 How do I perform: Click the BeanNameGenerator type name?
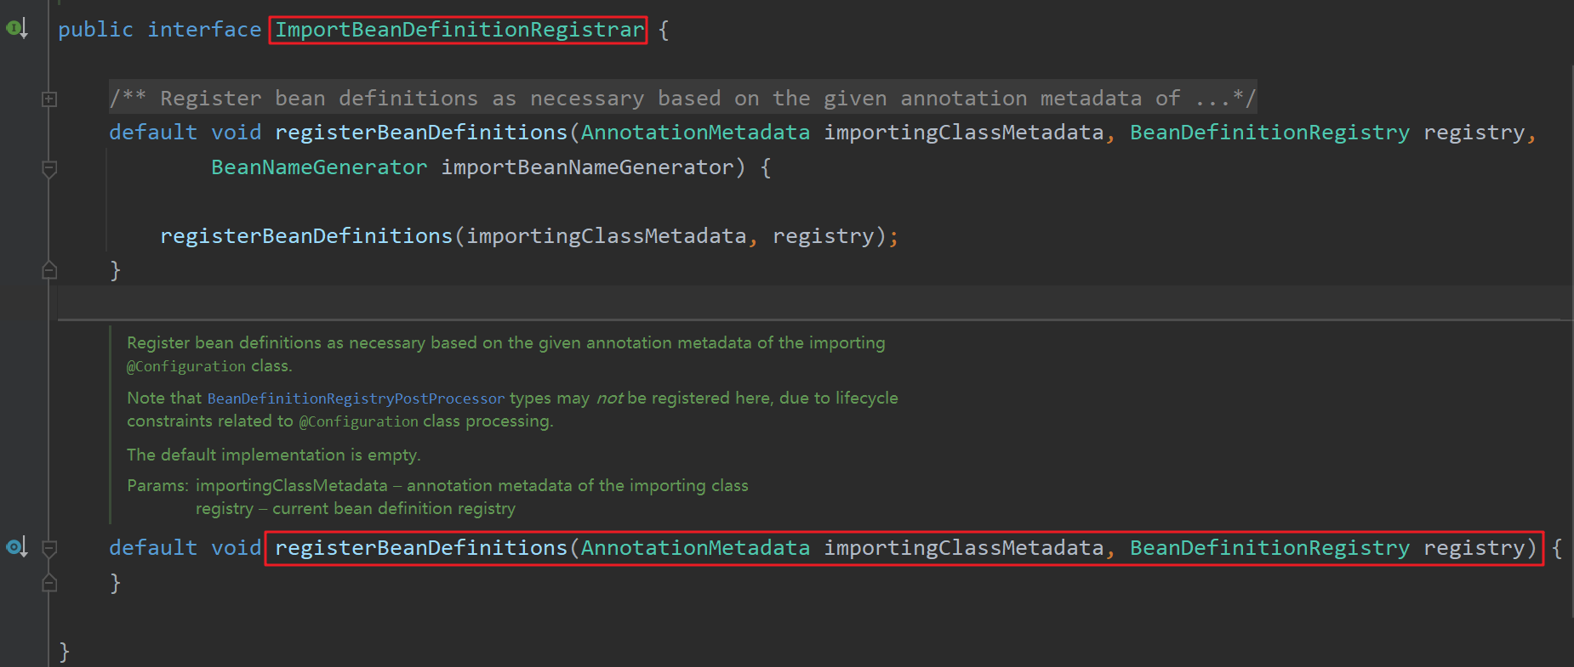coord(319,167)
